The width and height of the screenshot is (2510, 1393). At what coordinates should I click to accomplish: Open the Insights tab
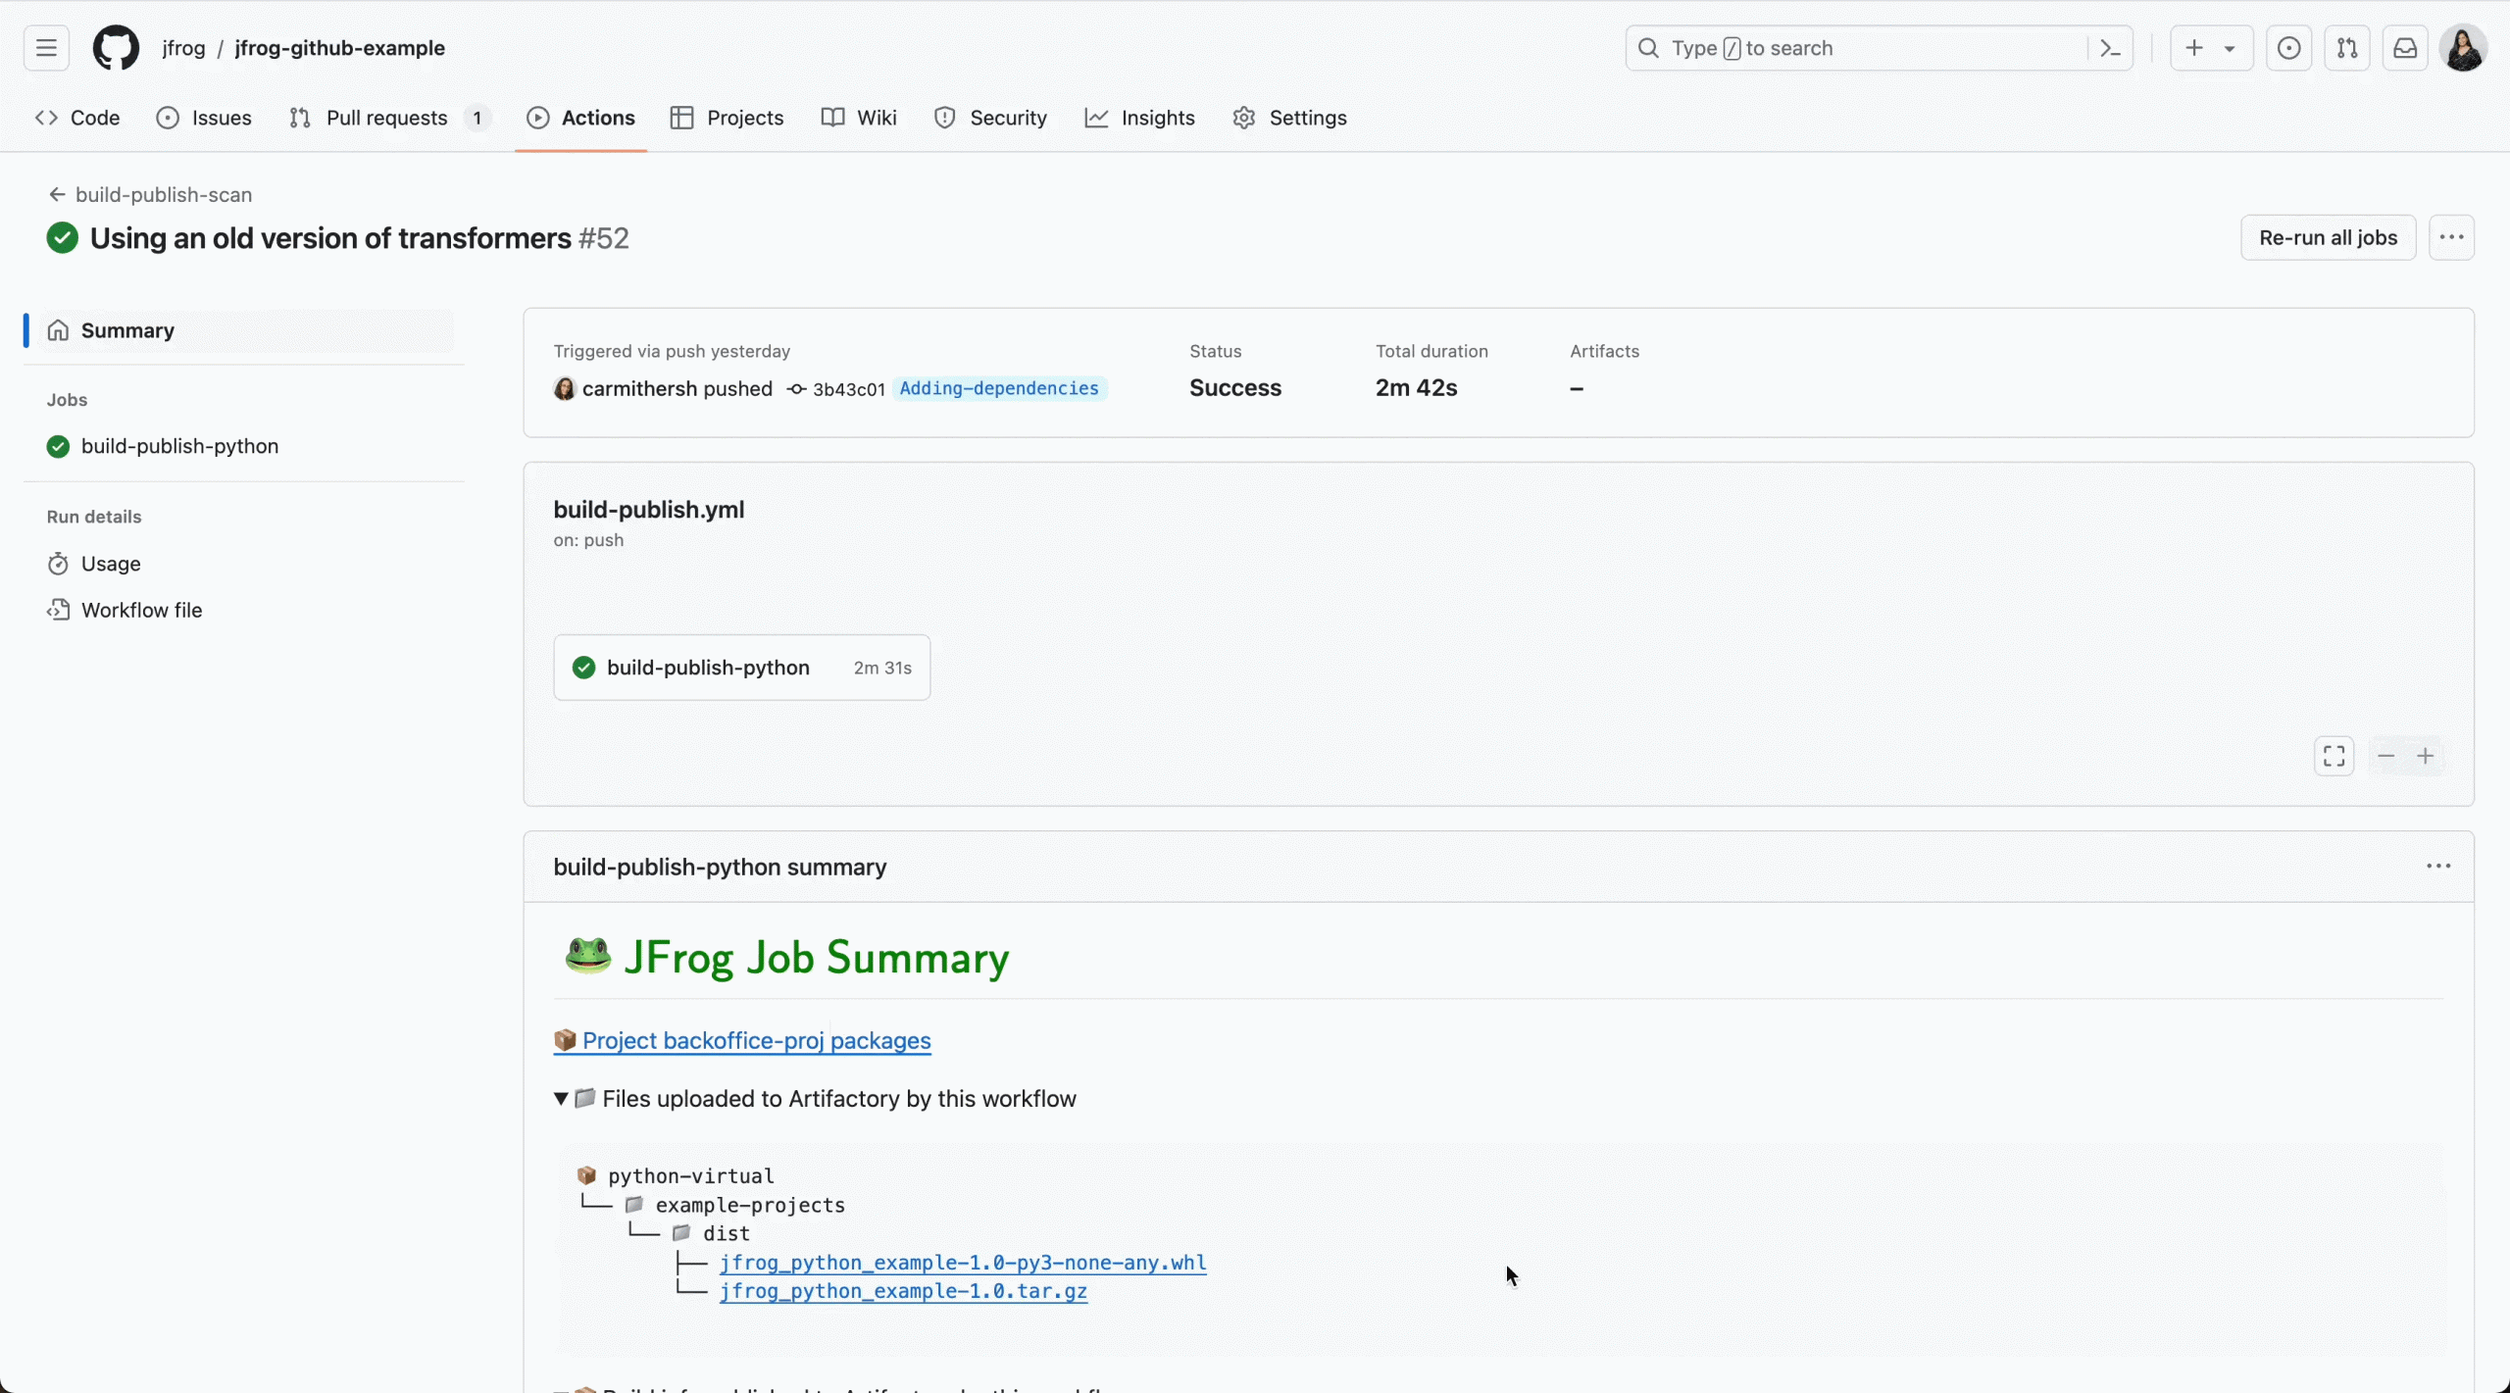tap(1139, 118)
